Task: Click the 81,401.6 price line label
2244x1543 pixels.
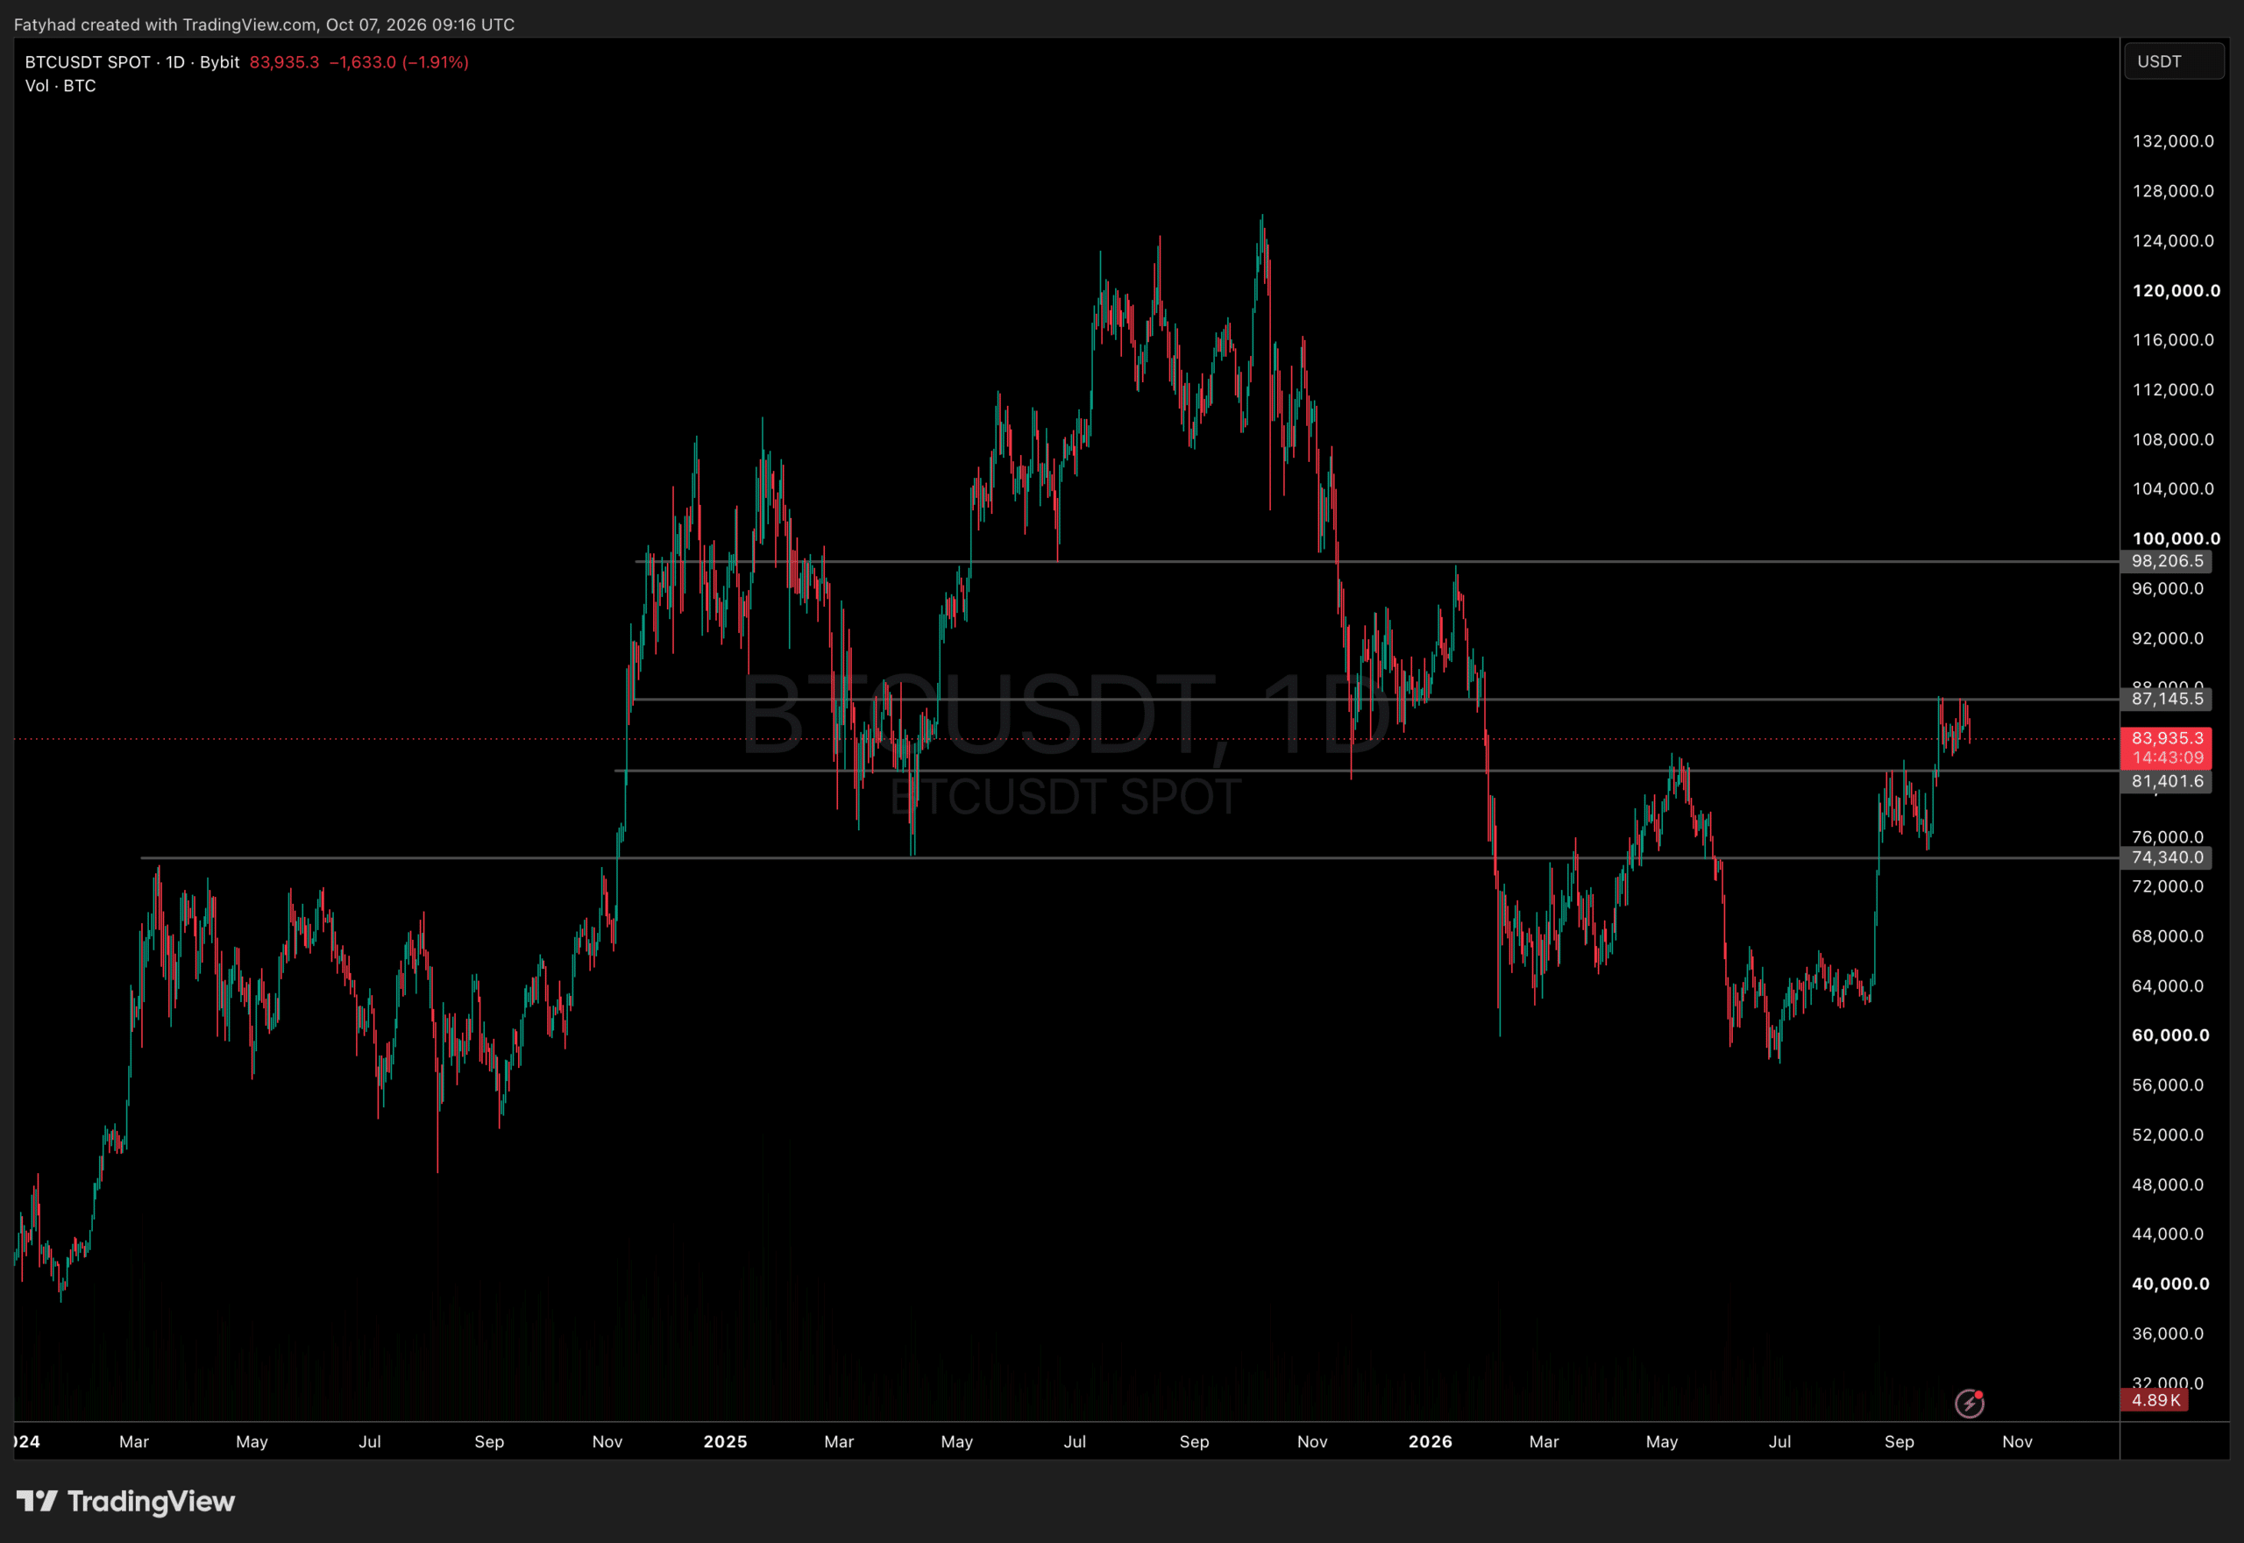Action: (2167, 781)
